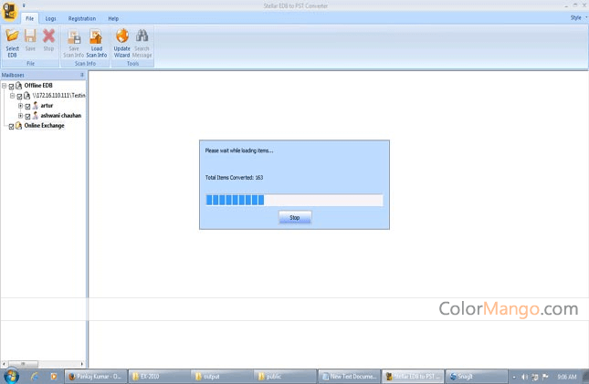
Task: Select ashwani chauhan mailbox label
Action: click(x=61, y=116)
